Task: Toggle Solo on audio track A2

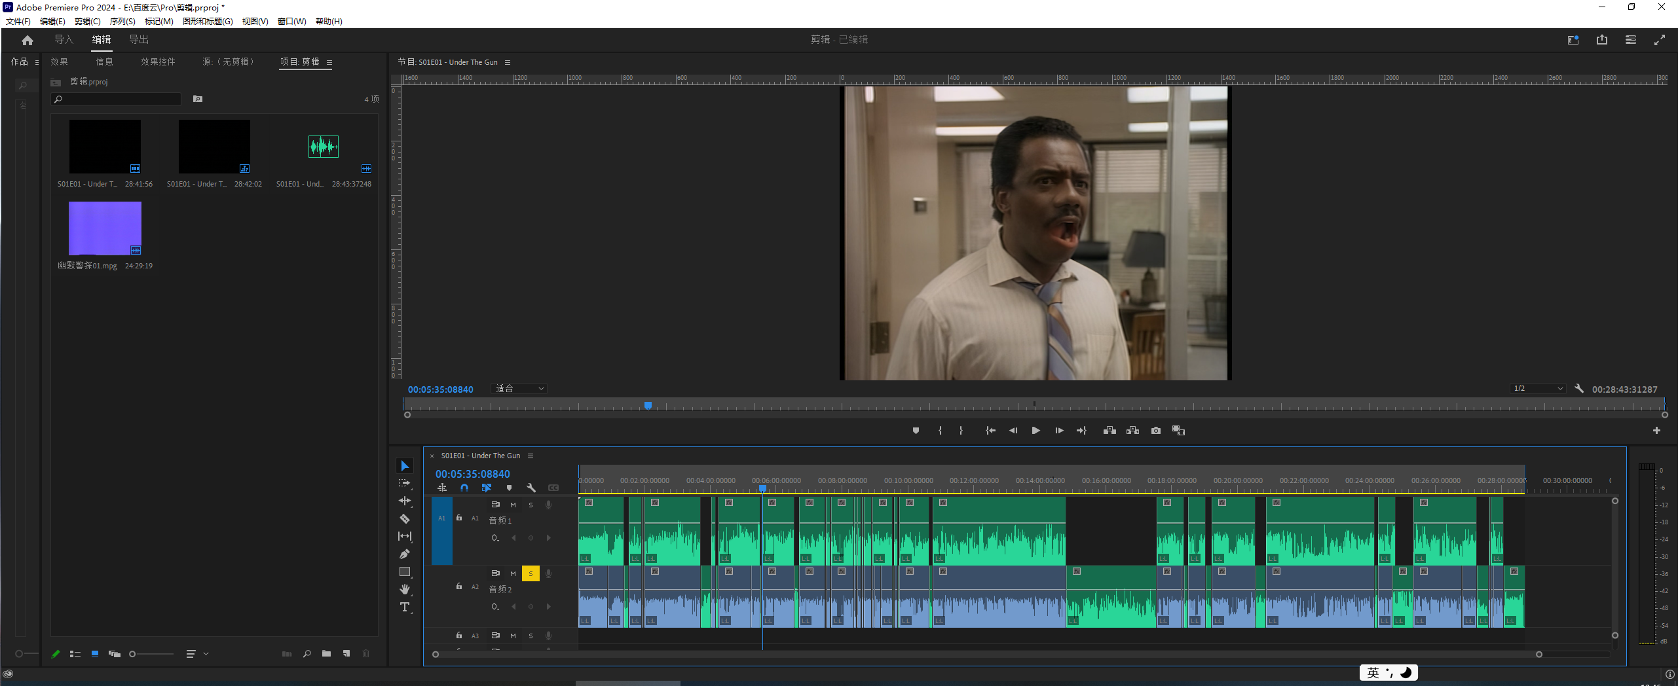Action: [x=531, y=573]
